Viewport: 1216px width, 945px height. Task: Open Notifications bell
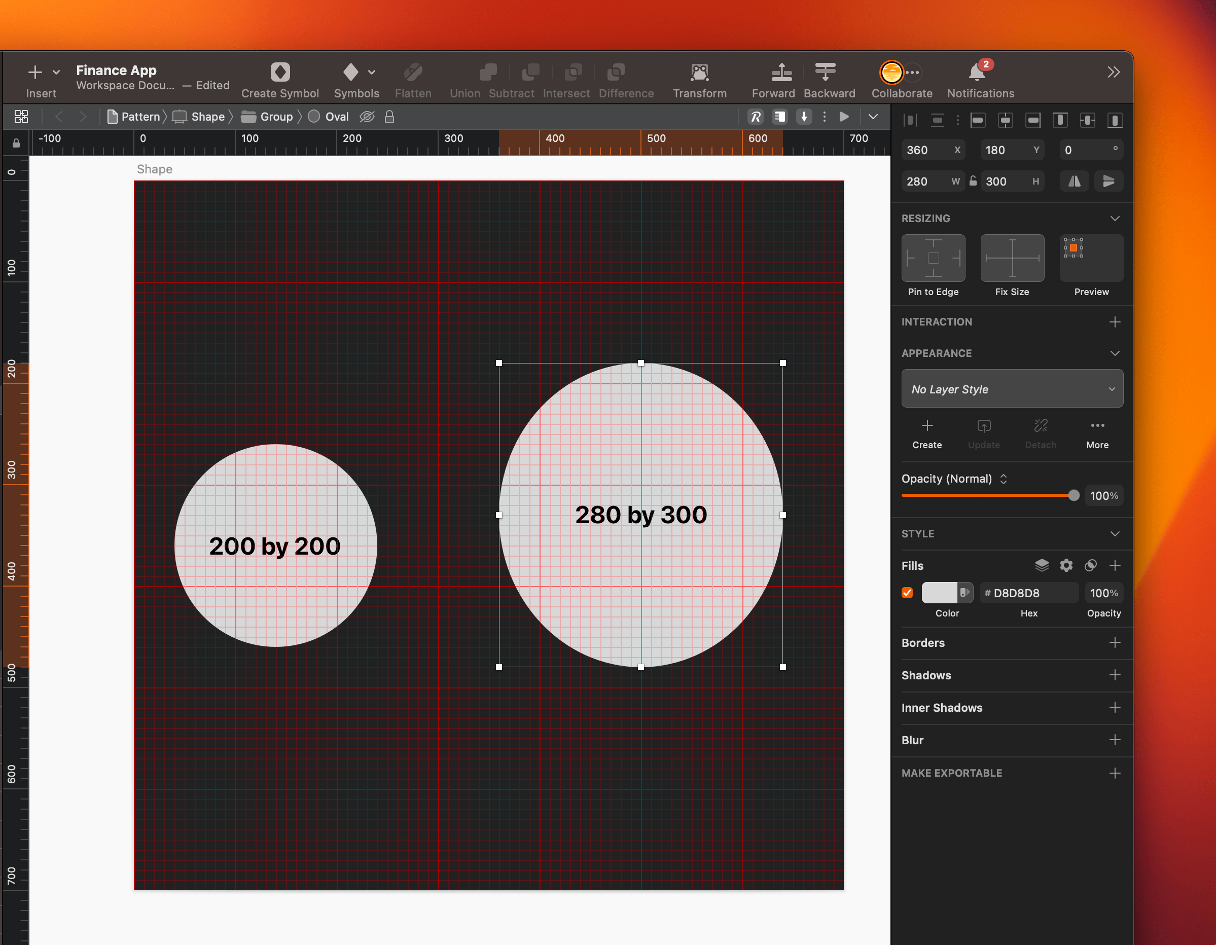[977, 72]
